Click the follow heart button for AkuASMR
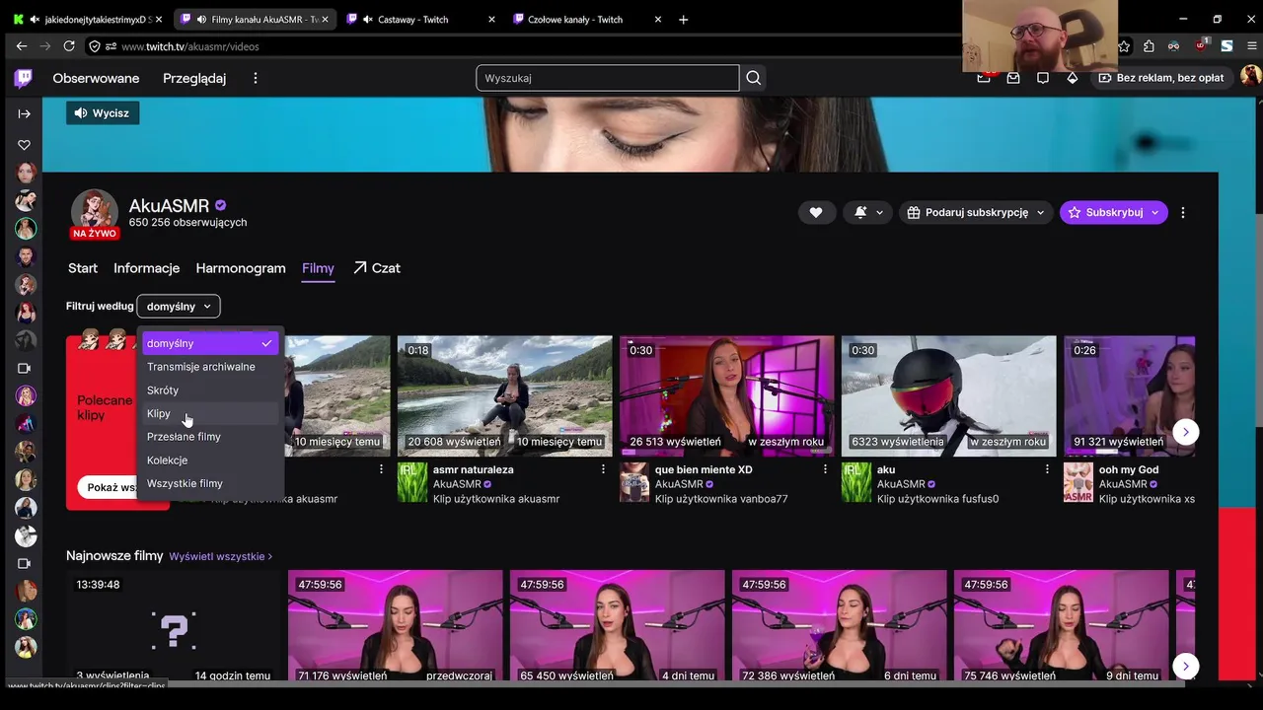1263x710 pixels. point(816,212)
